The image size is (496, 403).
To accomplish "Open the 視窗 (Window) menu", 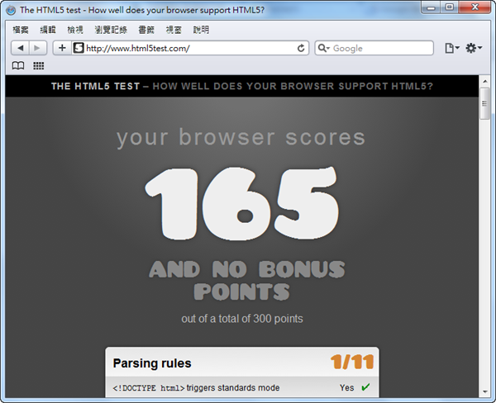I will coord(174,30).
